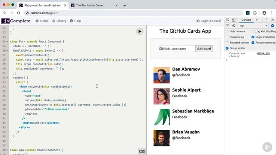
Task: Enable Log XMLHttpRequests
Action: coord(253,31)
